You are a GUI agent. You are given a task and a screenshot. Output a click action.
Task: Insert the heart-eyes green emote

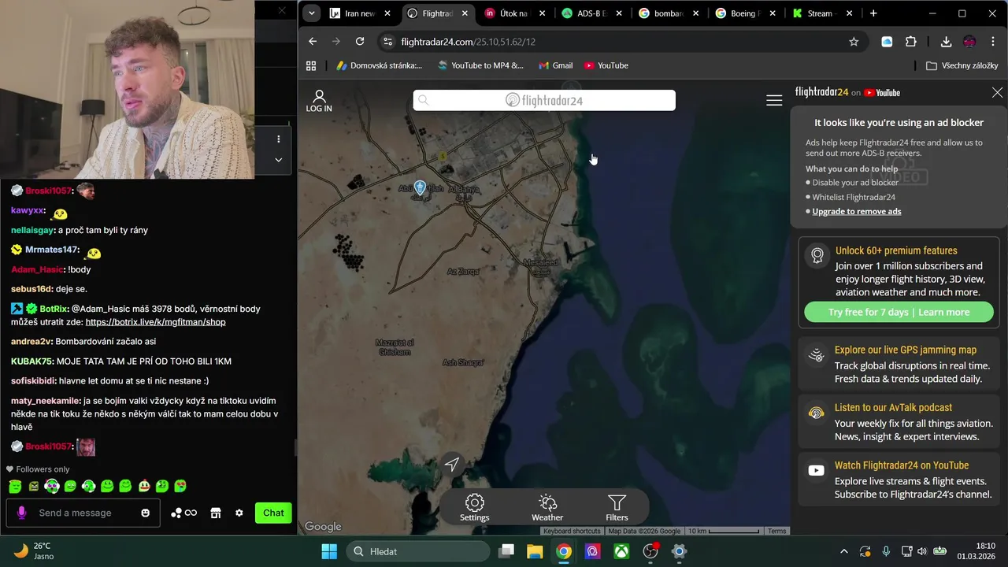180,487
